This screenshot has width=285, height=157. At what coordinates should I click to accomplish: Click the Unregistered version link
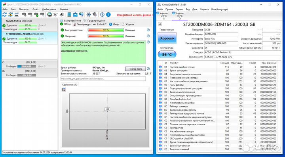coord(135,15)
